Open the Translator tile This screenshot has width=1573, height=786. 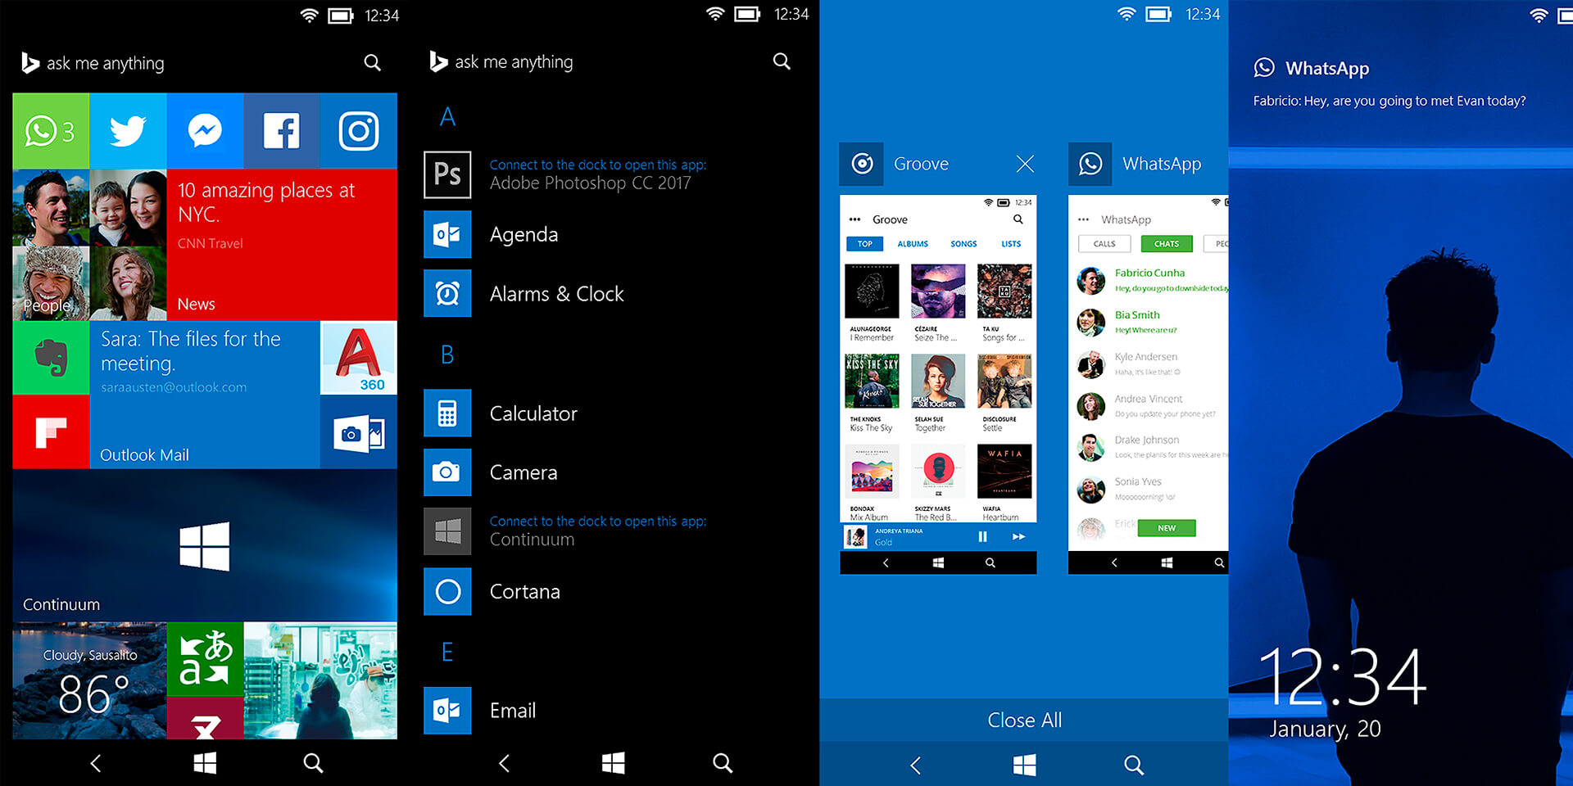[x=205, y=659]
